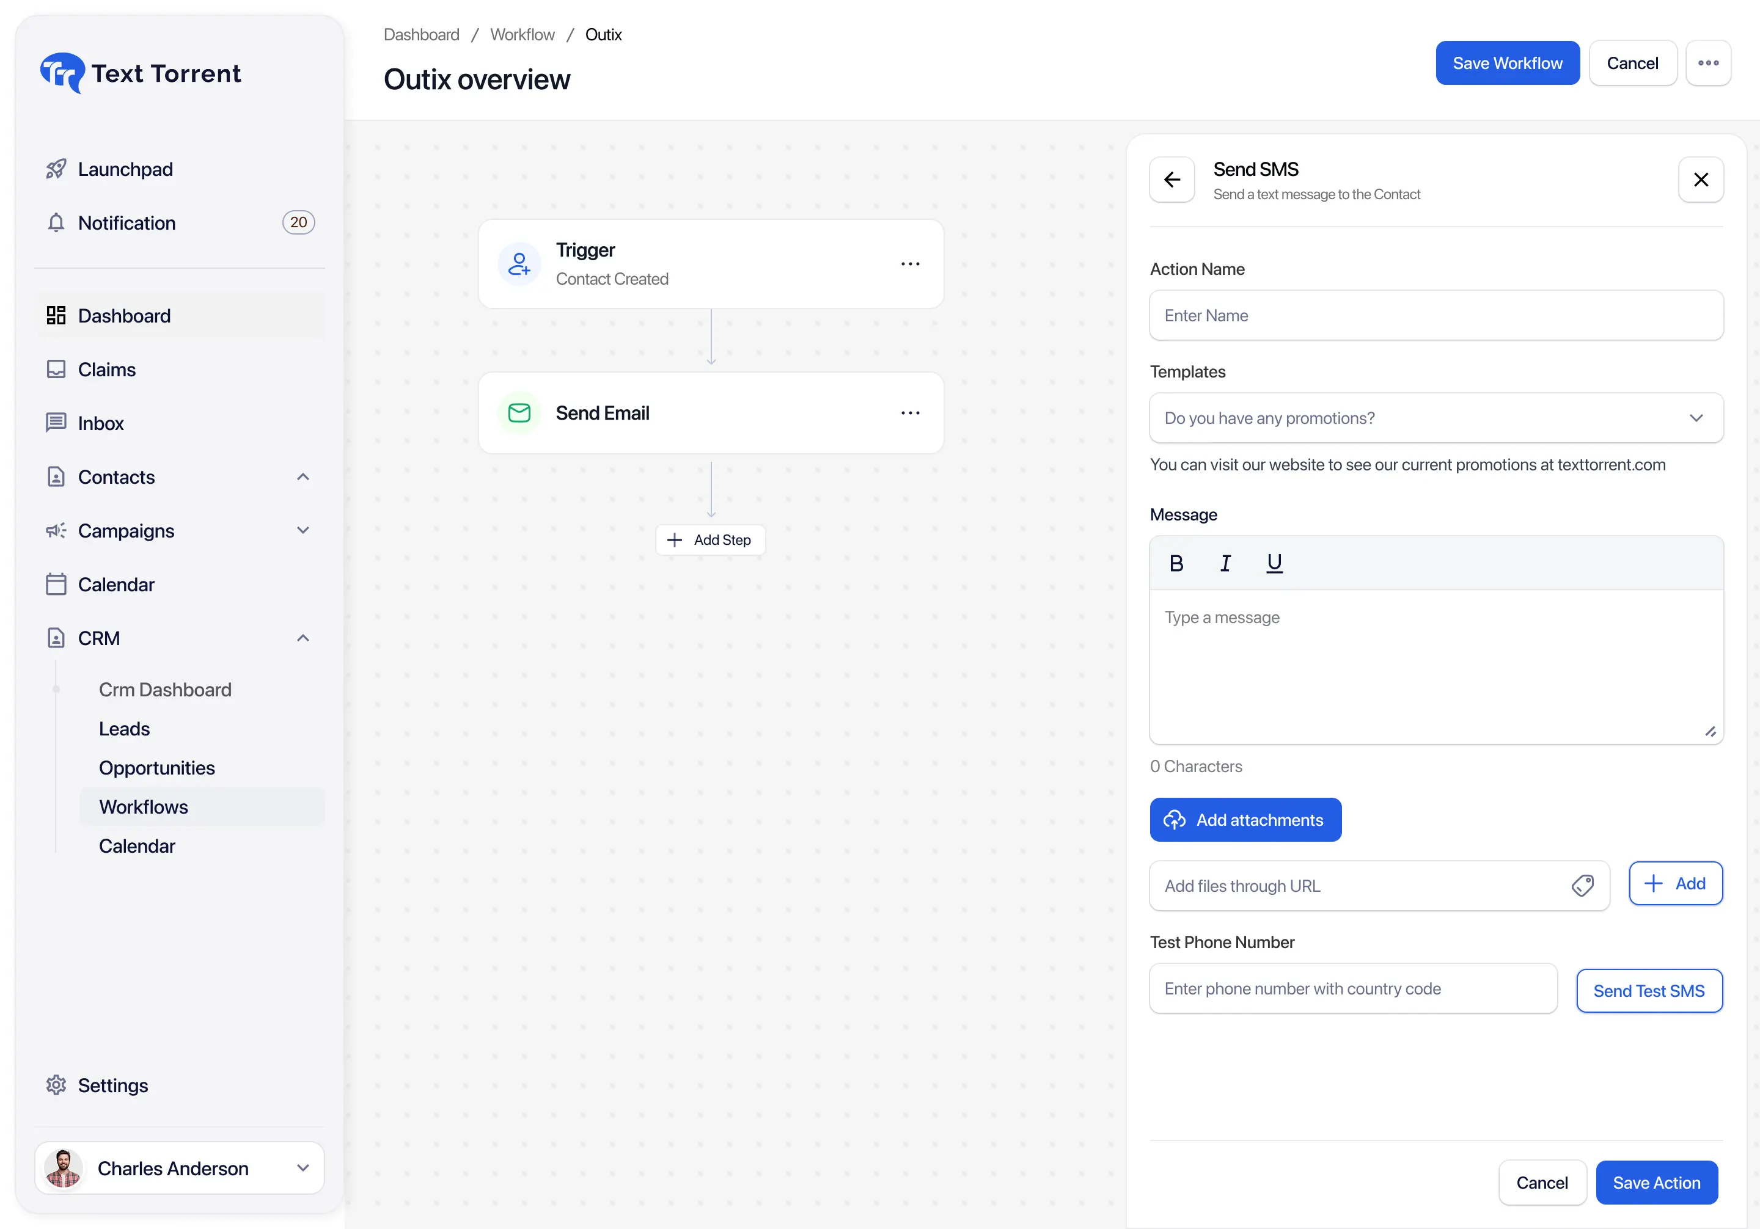Click the Claims tray icon
This screenshot has height=1229, width=1760.
[x=56, y=370]
